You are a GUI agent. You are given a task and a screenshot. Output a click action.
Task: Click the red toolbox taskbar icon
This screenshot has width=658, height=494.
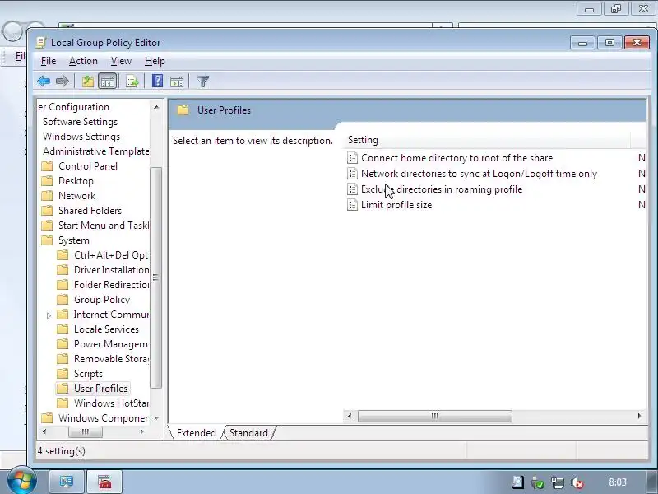pyautogui.click(x=105, y=482)
